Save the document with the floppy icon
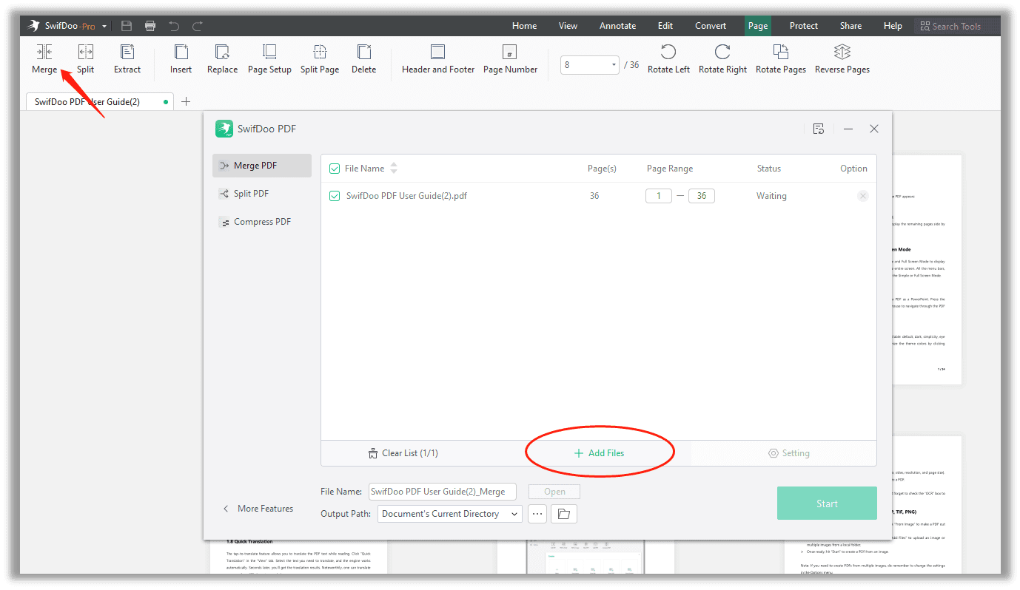Screen dimensions: 1020x590 [x=127, y=26]
